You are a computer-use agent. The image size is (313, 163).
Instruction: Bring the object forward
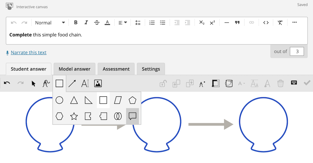[176, 84]
